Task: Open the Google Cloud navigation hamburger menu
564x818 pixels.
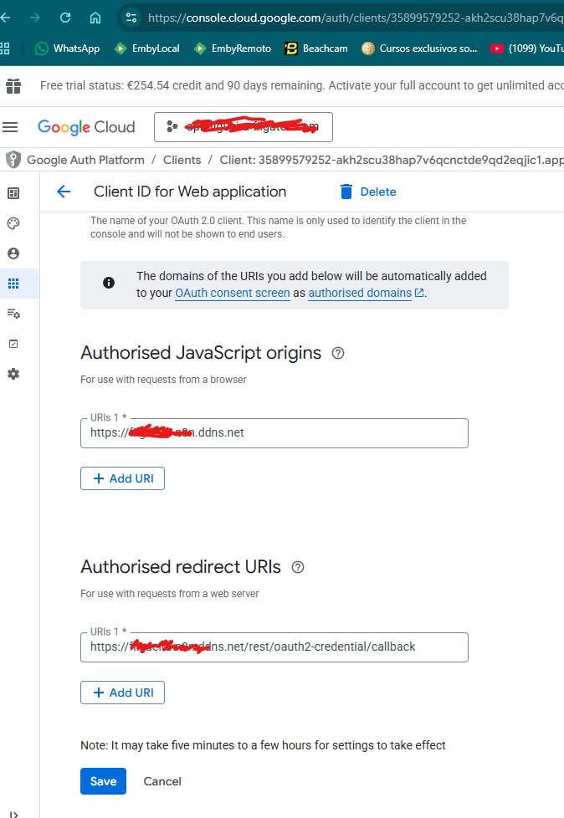Action: click(x=10, y=127)
